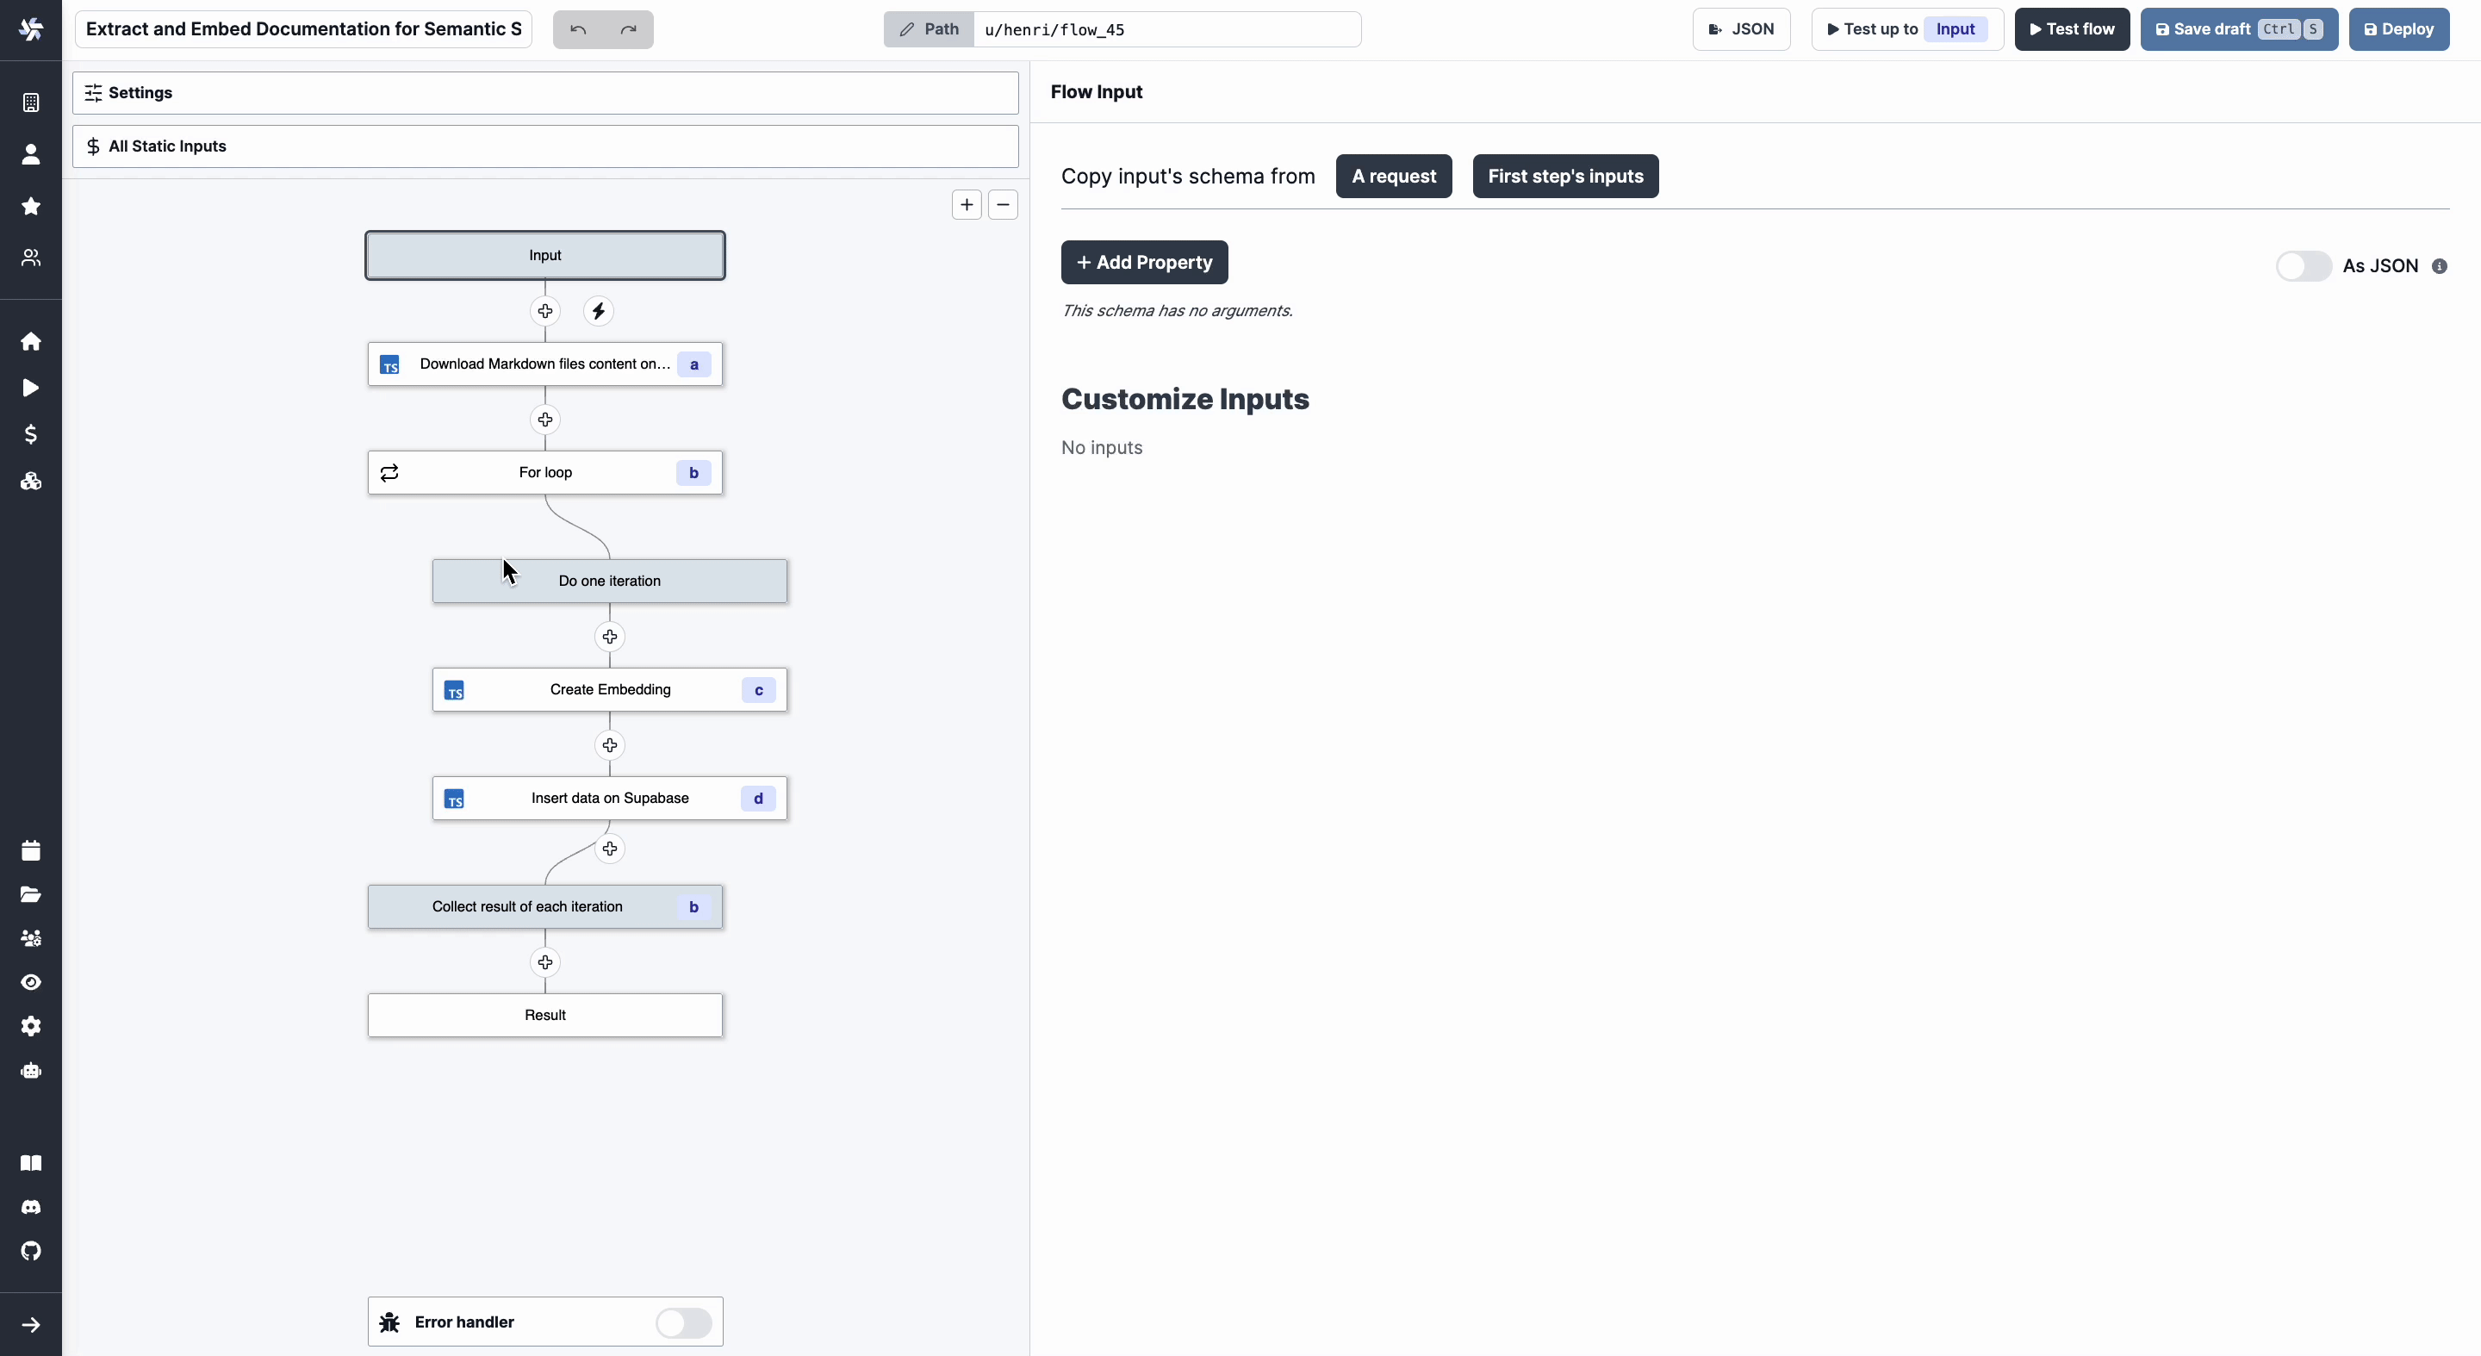Click the For loop refresh icon
This screenshot has width=2481, height=1356.
click(389, 471)
